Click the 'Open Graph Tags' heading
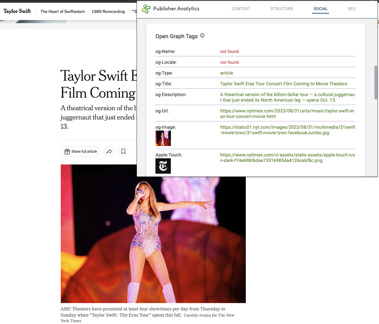 [176, 36]
